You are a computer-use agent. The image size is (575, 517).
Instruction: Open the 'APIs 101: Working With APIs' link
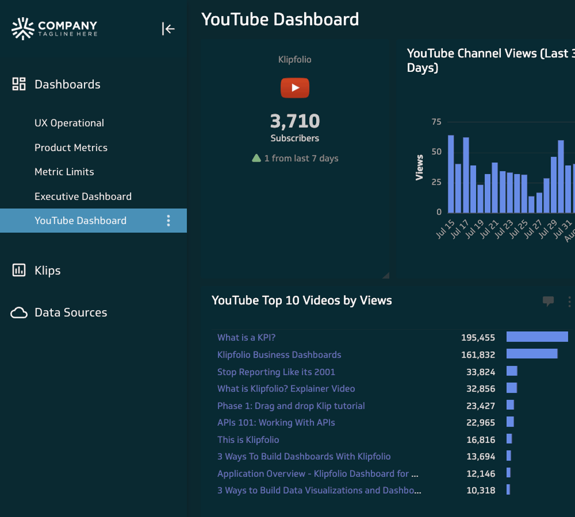point(276,423)
